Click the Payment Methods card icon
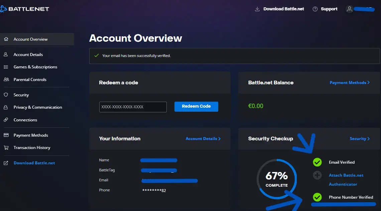This screenshot has height=211, width=381. tap(6, 135)
